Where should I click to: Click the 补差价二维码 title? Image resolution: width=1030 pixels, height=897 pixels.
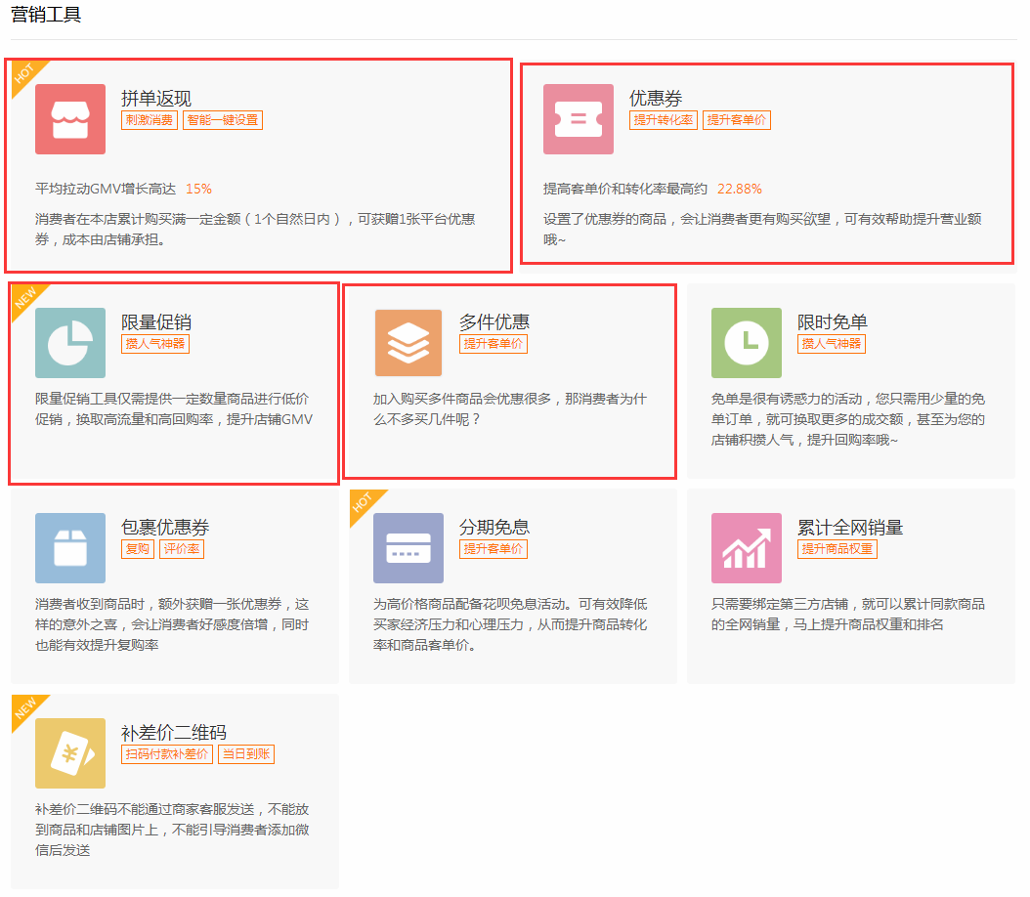(174, 733)
